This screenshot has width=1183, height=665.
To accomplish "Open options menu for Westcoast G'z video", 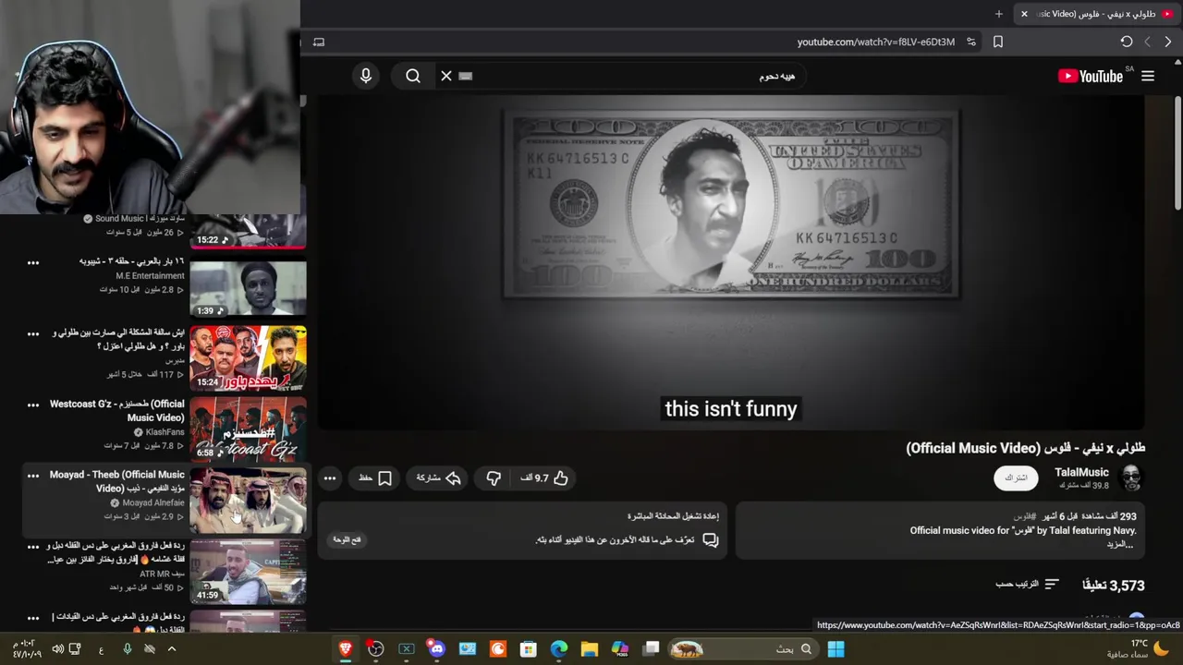I will (x=33, y=405).
